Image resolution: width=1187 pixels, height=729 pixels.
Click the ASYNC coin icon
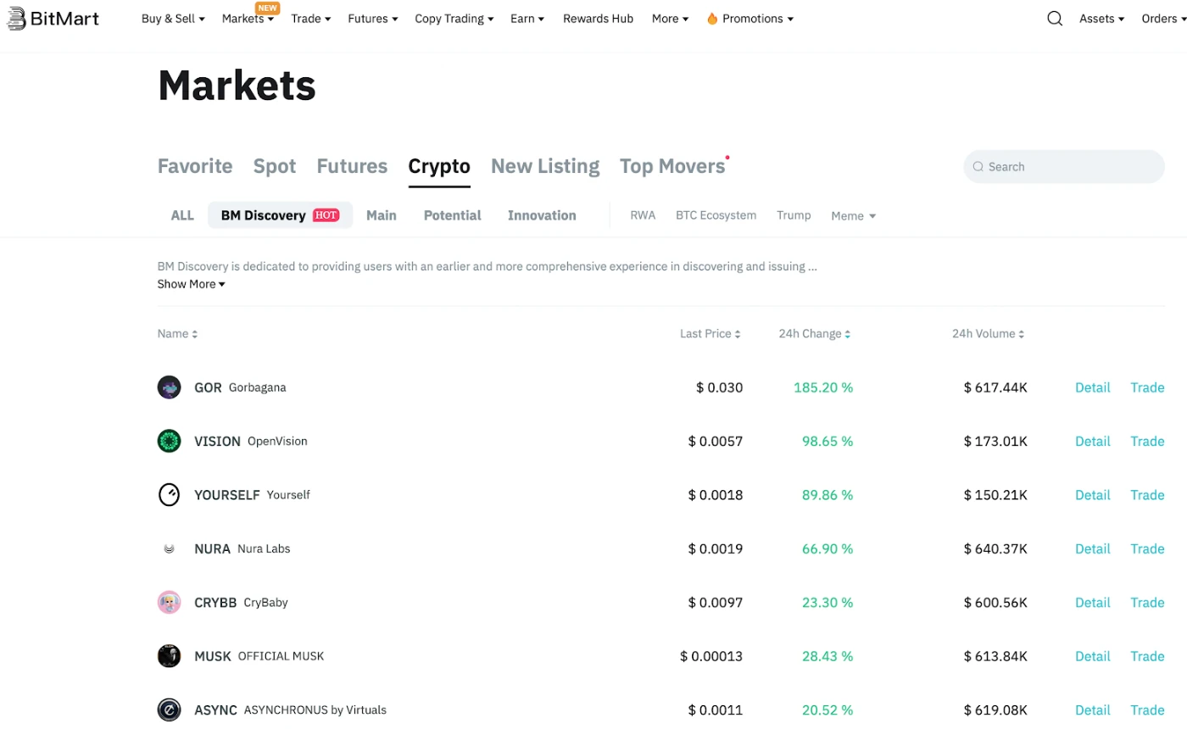tap(169, 710)
